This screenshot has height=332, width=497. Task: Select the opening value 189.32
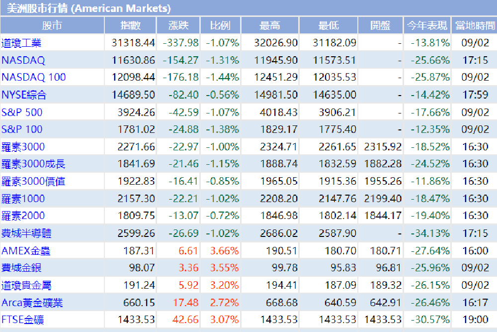(x=386, y=285)
